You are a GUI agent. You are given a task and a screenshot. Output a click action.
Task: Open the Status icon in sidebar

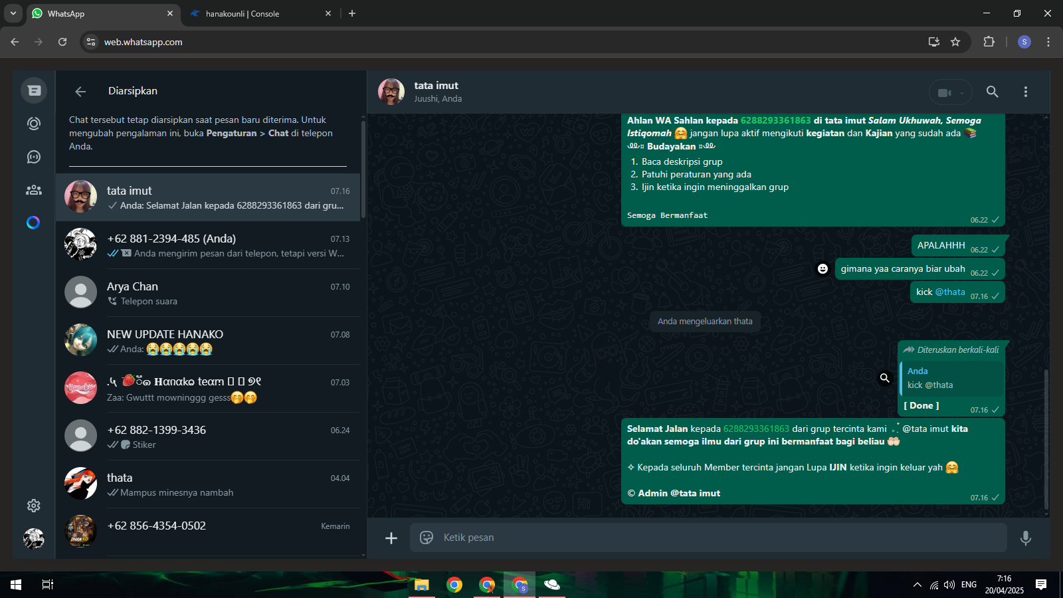(34, 124)
